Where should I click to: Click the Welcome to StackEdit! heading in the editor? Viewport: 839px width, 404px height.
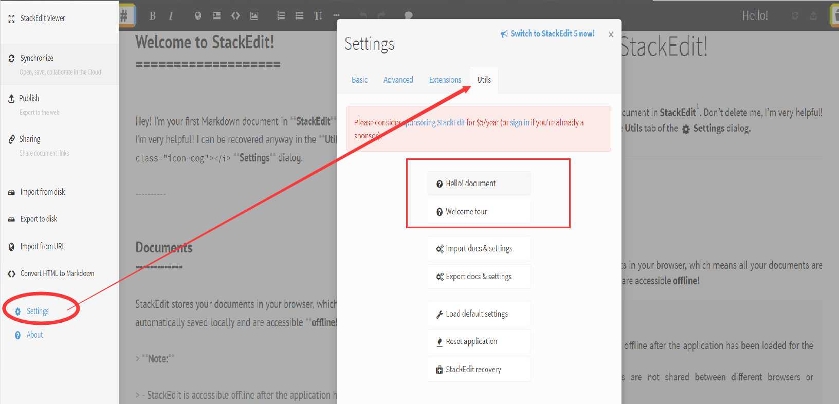[205, 43]
